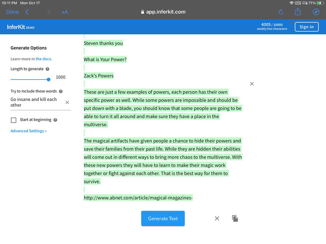The width and height of the screenshot is (326, 244).
Task: Enable Start at beginning checkbox
Action: click(x=13, y=120)
